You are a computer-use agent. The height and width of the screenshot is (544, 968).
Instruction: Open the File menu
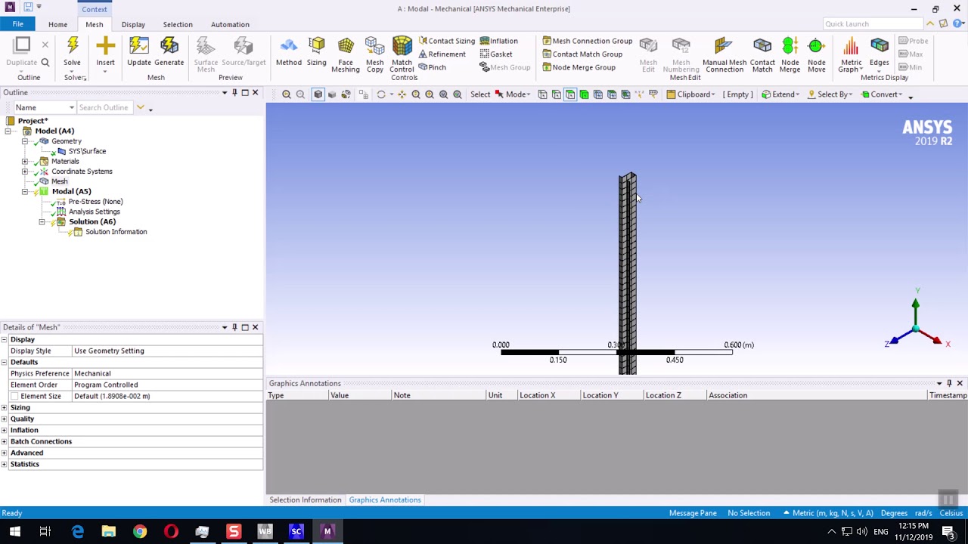(x=17, y=24)
